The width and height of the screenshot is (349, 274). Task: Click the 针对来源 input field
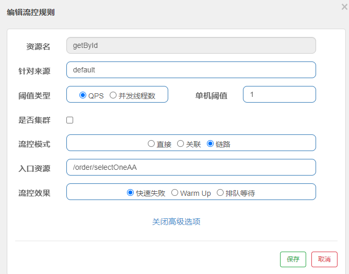pos(191,70)
